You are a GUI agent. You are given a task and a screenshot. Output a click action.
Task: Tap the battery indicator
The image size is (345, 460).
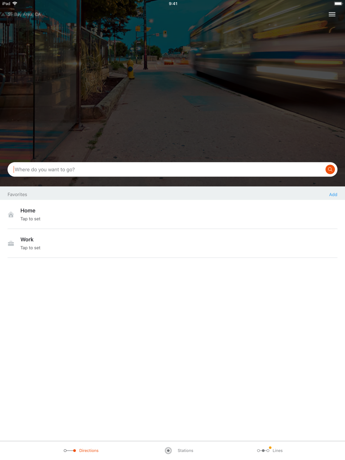(x=338, y=4)
